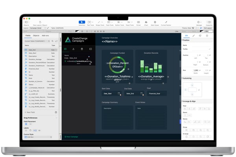236x157 pixels.
Task: Click the pencil icon beside layout name
Action: (48, 28)
